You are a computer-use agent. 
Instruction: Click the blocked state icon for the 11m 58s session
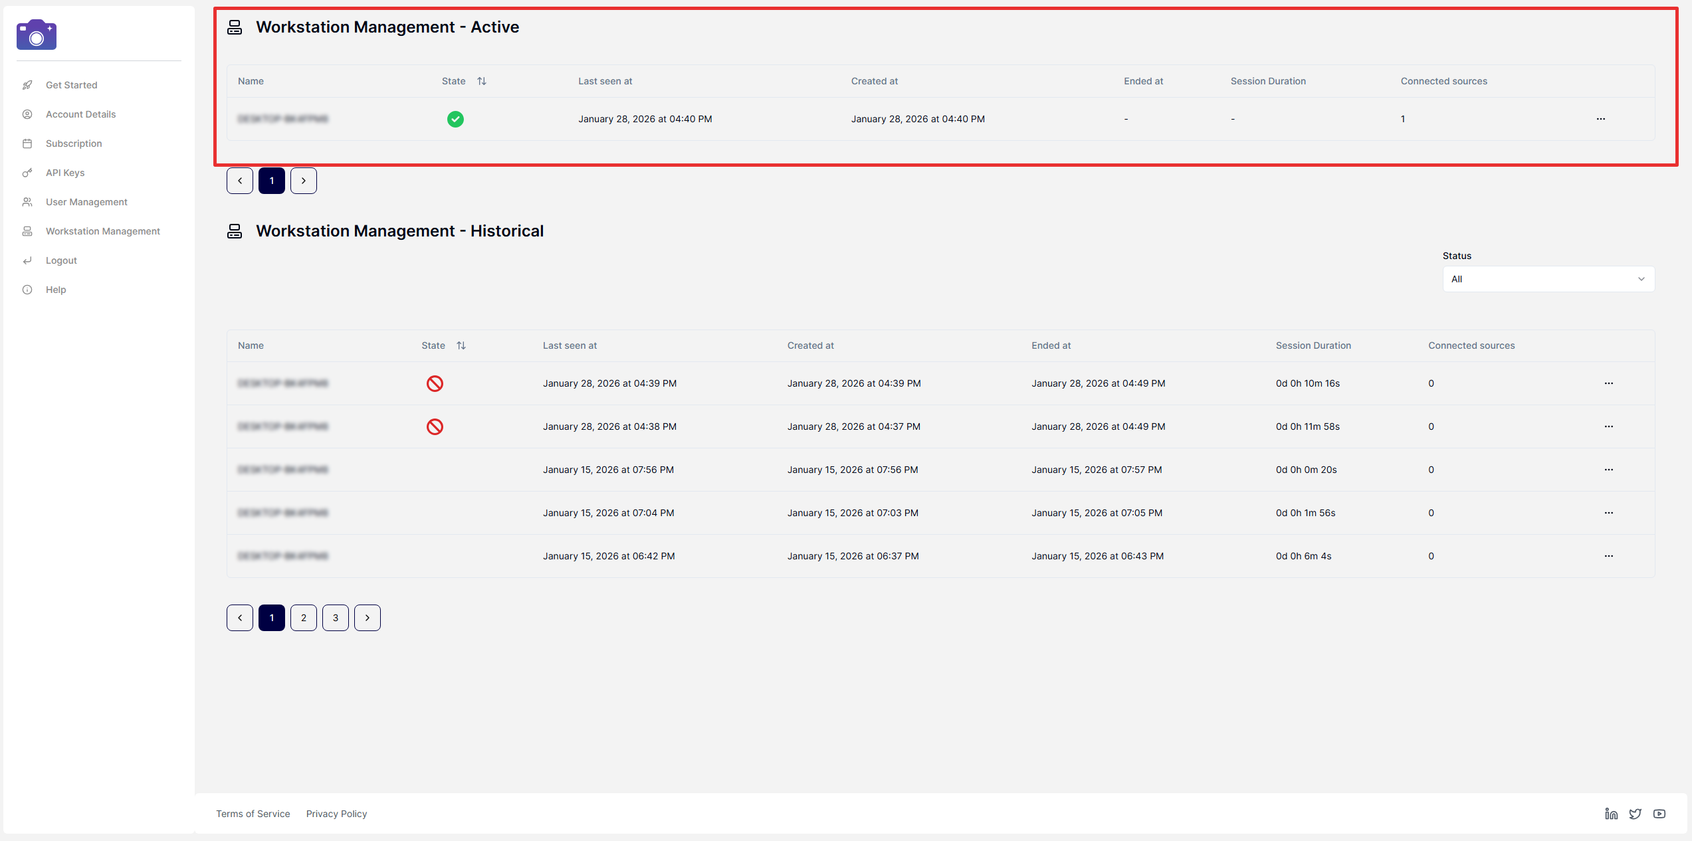click(x=435, y=426)
